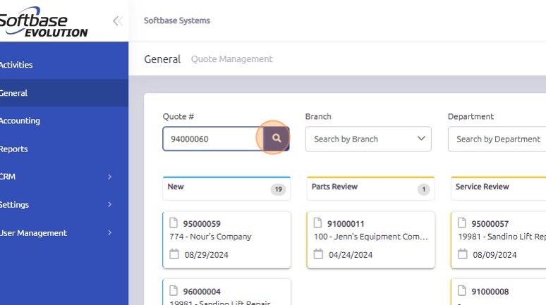The width and height of the screenshot is (546, 305).
Task: Click the calendar icon beside 04/24/2024
Action: 318,254
